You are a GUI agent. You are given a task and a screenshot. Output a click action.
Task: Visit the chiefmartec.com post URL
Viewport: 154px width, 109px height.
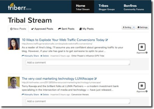coord(61,82)
